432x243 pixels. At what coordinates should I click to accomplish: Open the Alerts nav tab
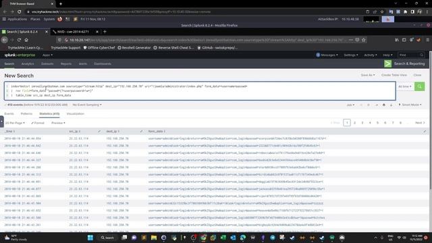click(83, 63)
